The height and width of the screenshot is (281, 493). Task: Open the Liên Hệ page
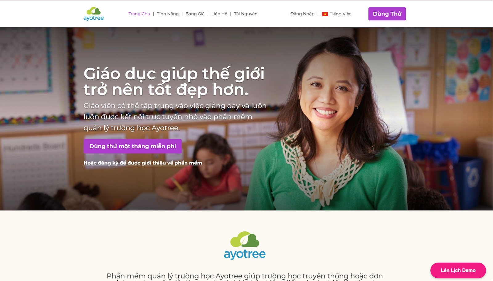pos(219,14)
